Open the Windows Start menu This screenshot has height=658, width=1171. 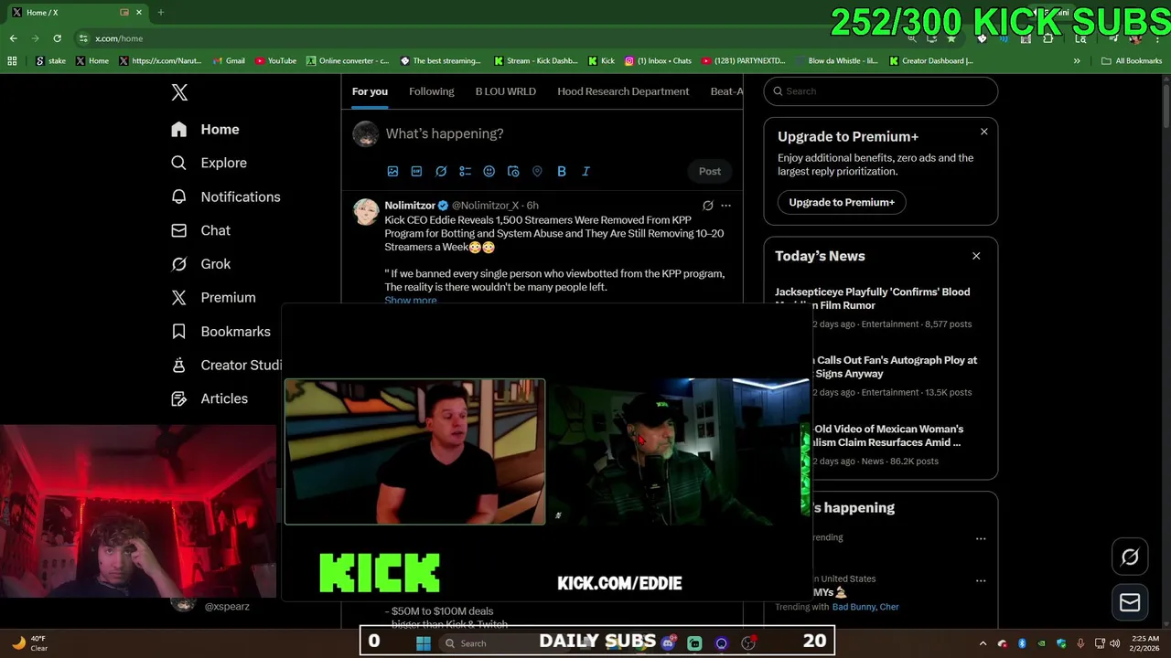click(x=423, y=643)
